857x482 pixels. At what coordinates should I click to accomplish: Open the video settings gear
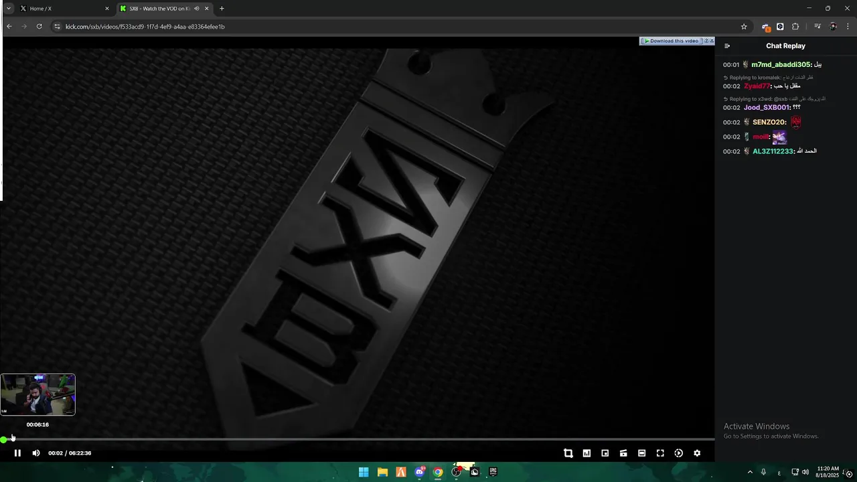pos(697,453)
